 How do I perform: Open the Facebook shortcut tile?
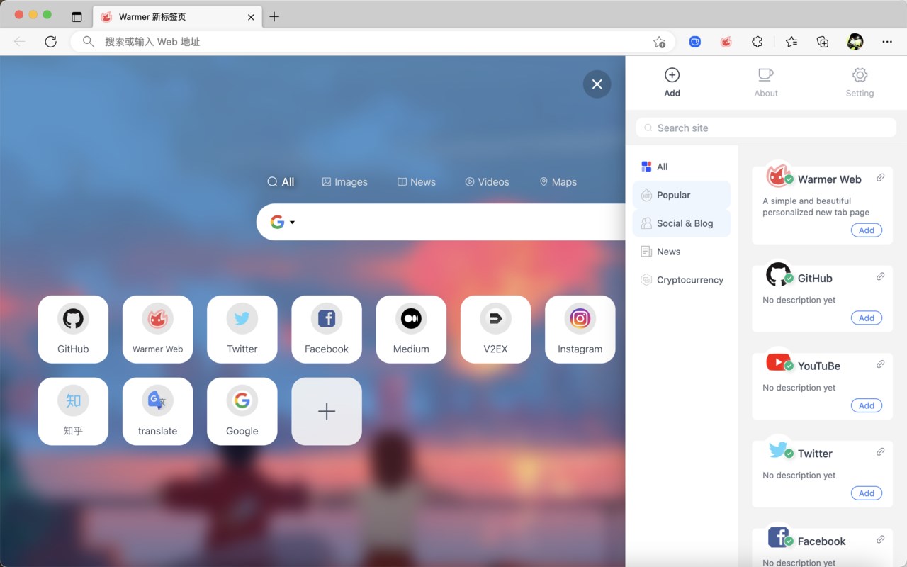click(x=327, y=330)
